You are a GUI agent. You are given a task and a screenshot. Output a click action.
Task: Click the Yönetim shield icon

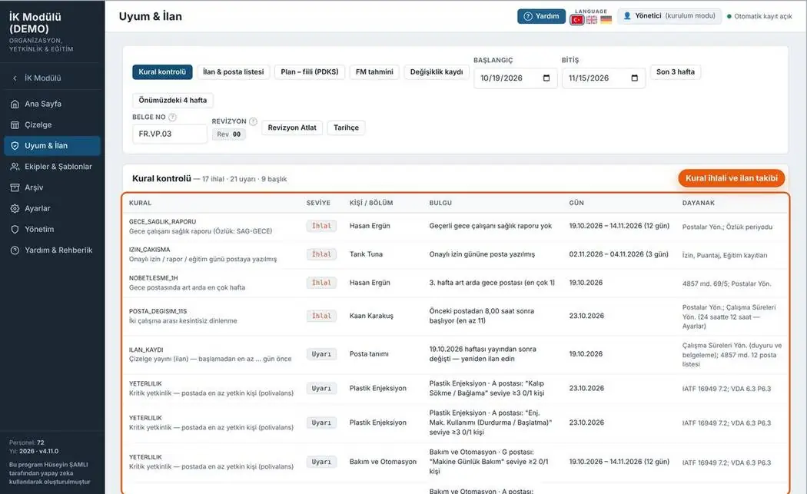15,230
